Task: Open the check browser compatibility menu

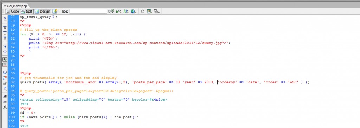Action: pyautogui.click(x=111, y=11)
